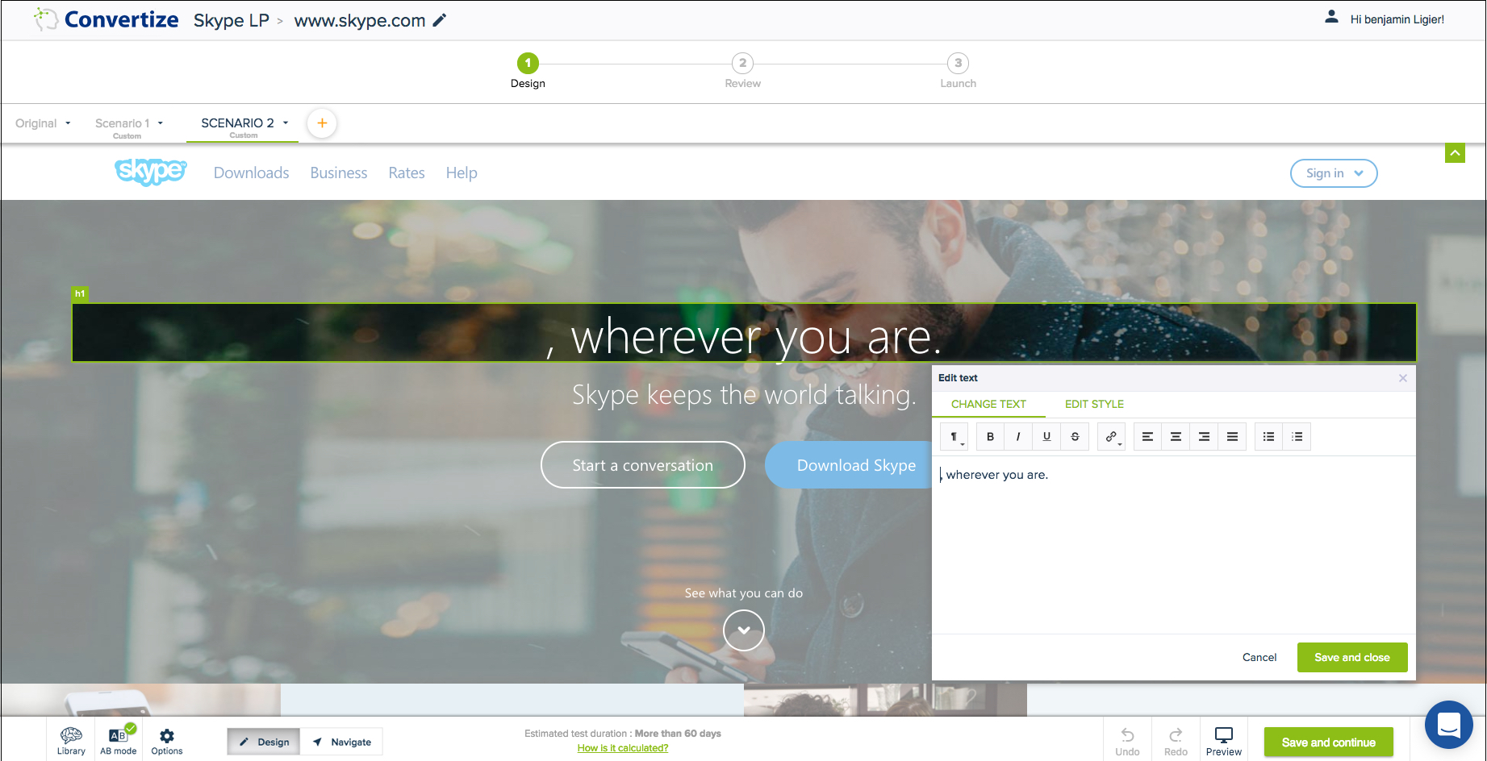Select the h1 heading 'wherever you are.'
Image resolution: width=1487 pixels, height=761 pixels.
pos(744,333)
